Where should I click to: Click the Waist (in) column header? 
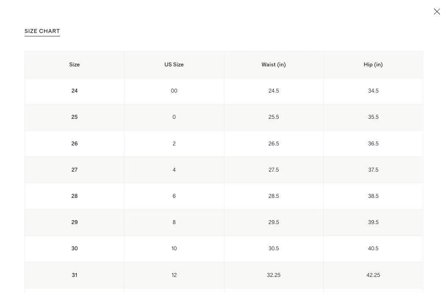tap(274, 65)
